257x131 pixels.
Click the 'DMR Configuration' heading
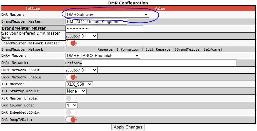coord(128,3)
